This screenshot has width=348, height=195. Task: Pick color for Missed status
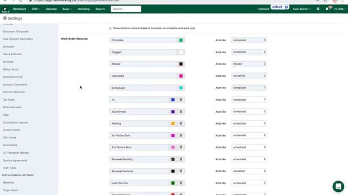181,64
